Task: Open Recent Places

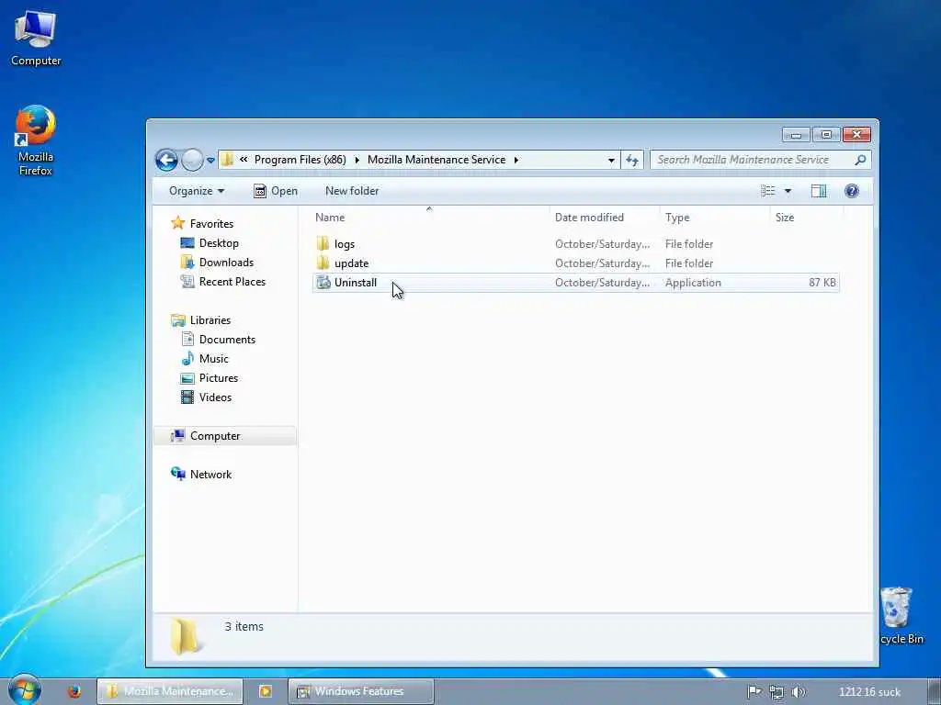Action: (x=232, y=281)
